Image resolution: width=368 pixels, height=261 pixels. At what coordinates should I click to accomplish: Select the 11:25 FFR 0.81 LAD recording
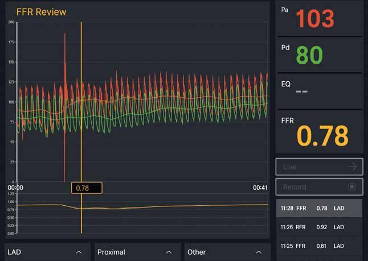click(319, 246)
